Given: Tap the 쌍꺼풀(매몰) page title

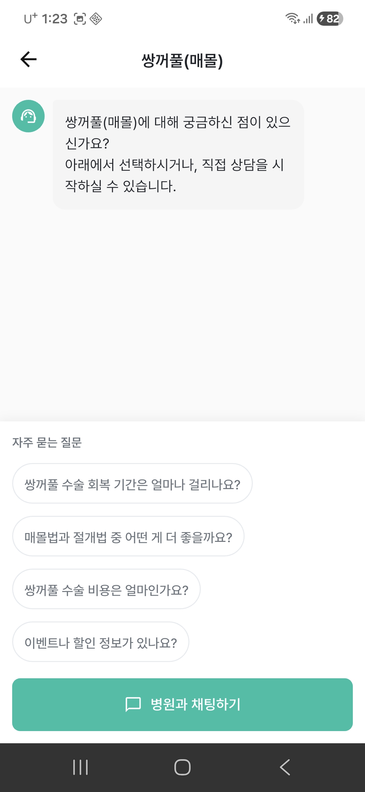Looking at the screenshot, I should 182,61.
